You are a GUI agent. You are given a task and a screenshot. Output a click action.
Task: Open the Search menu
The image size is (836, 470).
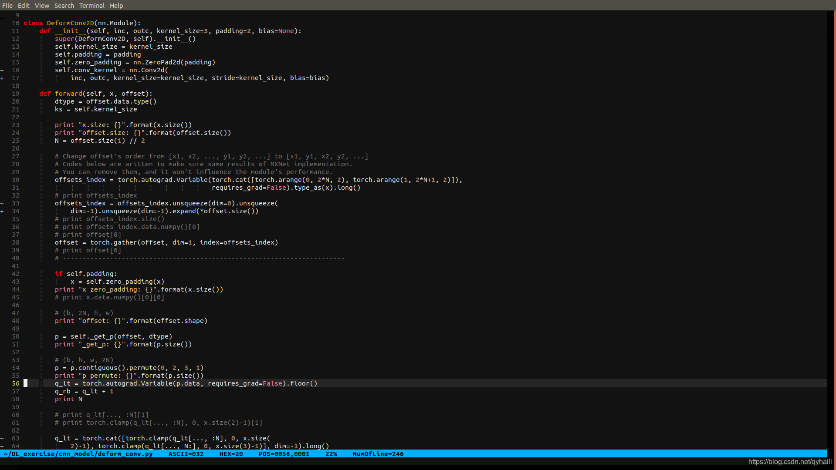coord(64,5)
